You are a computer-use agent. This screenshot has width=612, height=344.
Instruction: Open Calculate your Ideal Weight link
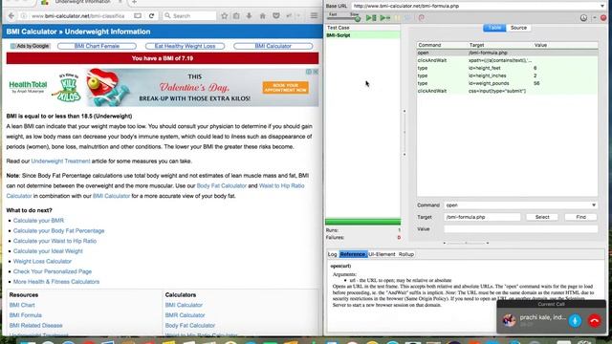coord(48,250)
